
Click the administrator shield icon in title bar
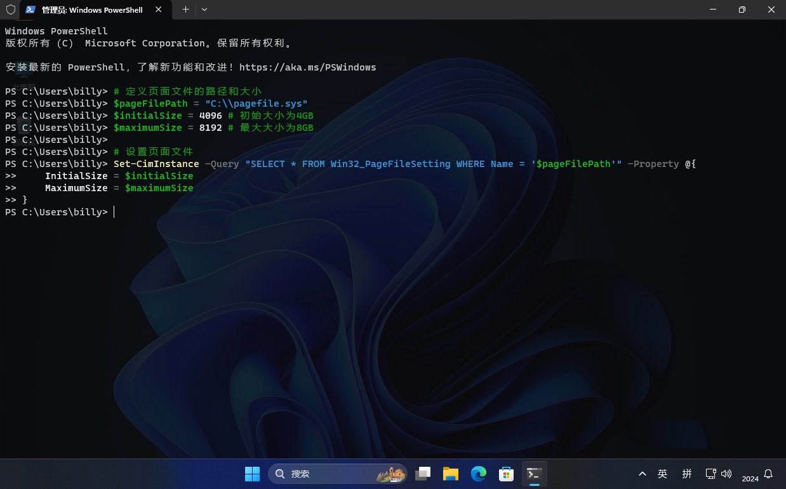click(x=10, y=10)
